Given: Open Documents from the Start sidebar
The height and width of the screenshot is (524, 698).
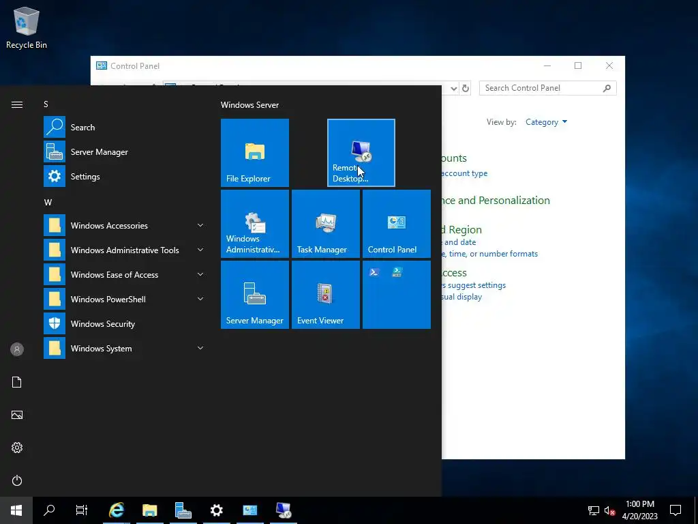Looking at the screenshot, I should click(x=17, y=382).
